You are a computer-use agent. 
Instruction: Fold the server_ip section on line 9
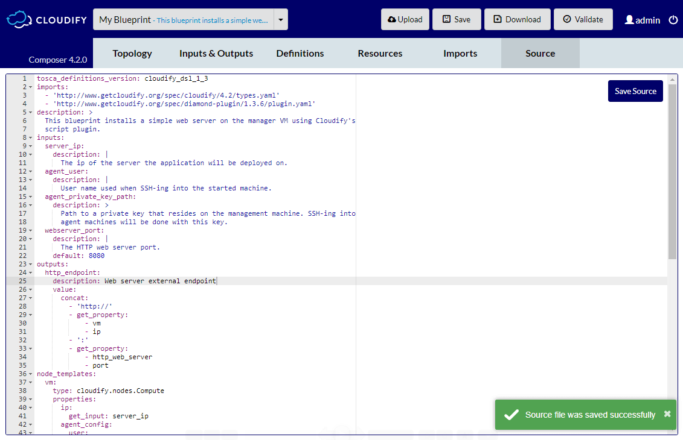pyautogui.click(x=30, y=146)
